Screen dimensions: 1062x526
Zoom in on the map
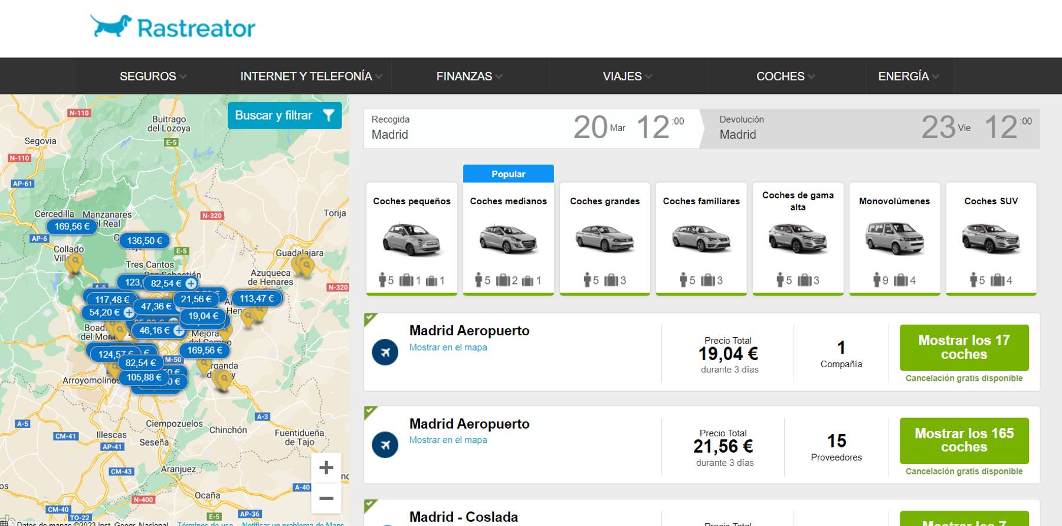tap(326, 468)
